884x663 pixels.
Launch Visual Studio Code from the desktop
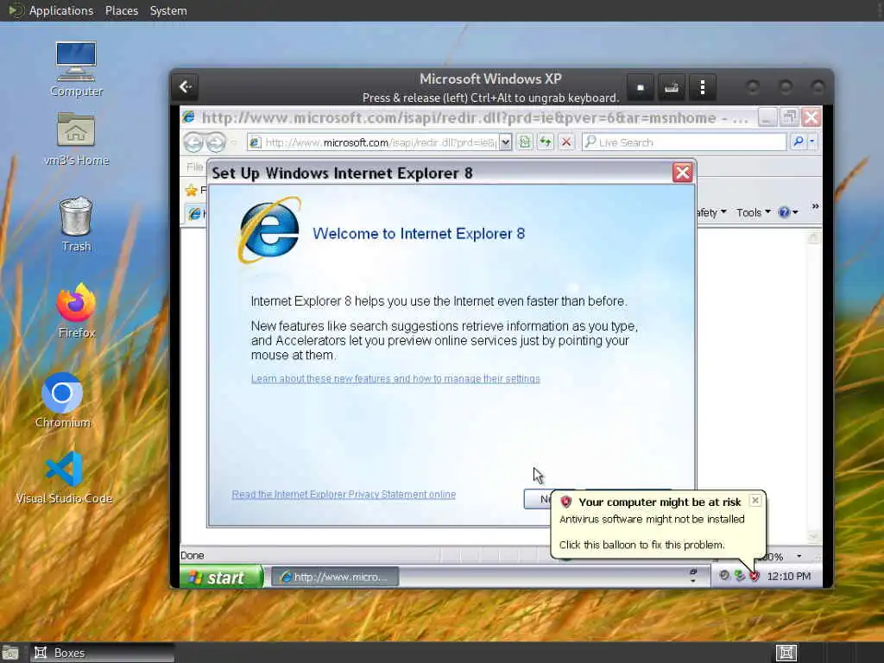[64, 477]
